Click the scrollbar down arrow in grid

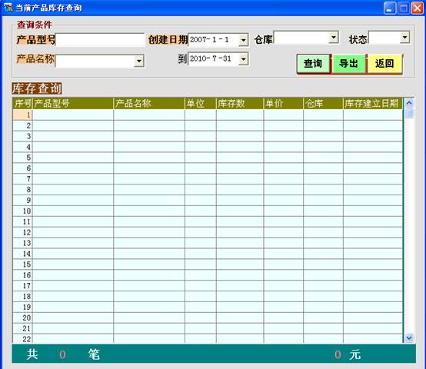[x=409, y=337]
